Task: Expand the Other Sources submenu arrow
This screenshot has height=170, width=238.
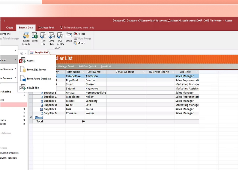Action: pos(15,78)
